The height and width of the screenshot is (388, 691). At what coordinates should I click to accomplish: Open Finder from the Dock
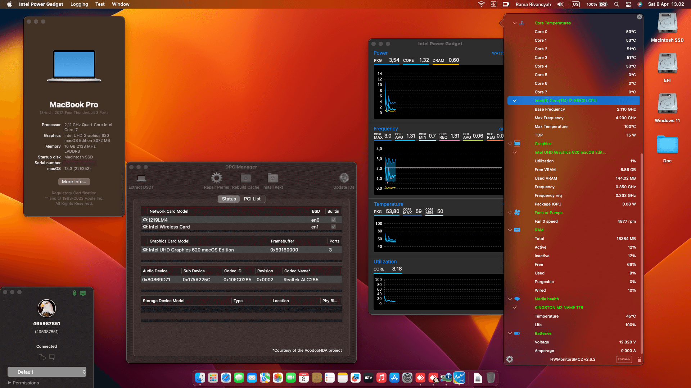(200, 378)
